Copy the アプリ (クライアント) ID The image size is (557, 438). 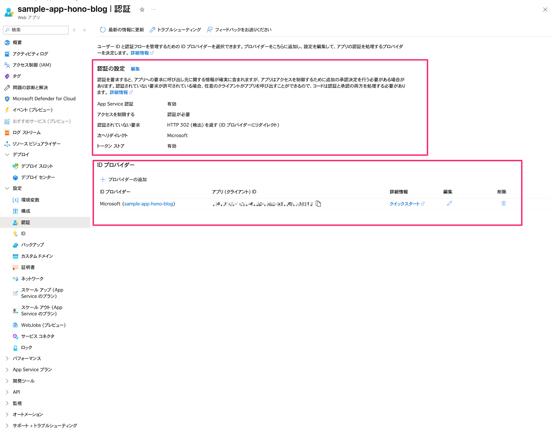click(318, 204)
